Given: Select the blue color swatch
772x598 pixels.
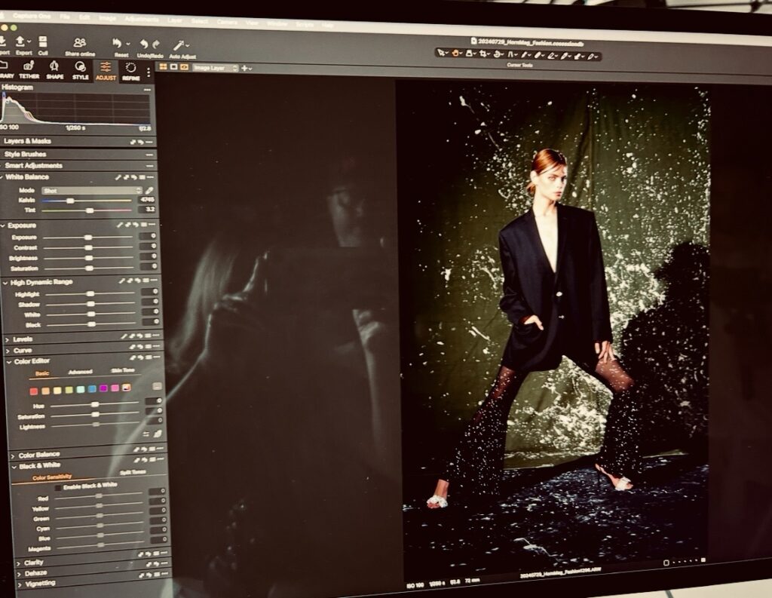Looking at the screenshot, I should (x=91, y=389).
